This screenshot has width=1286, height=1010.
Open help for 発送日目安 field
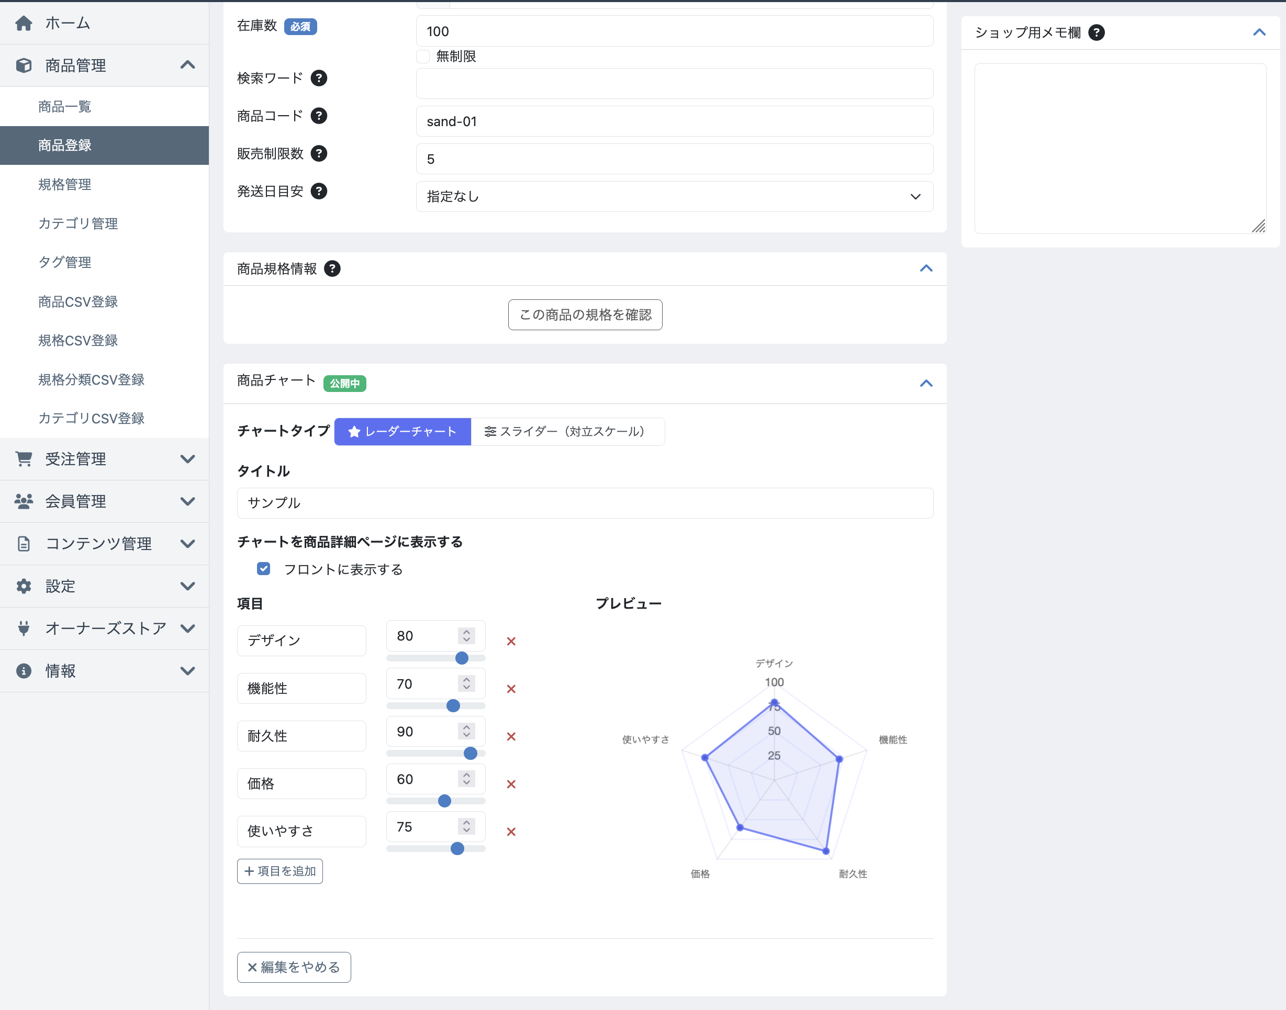pos(319,191)
